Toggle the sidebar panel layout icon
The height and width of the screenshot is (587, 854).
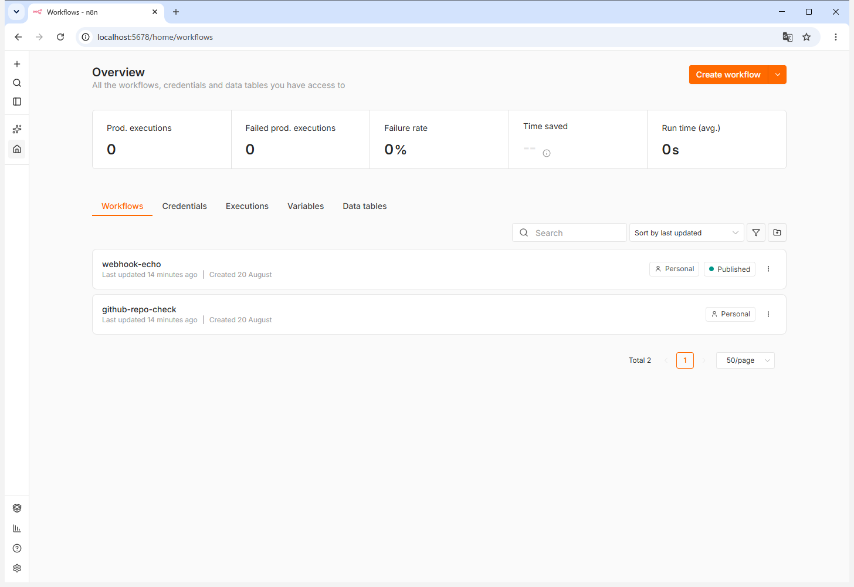click(x=17, y=102)
